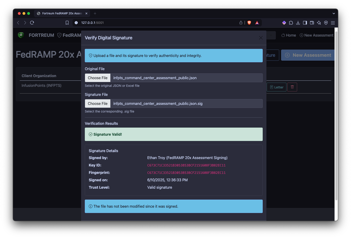The width and height of the screenshot is (351, 238).
Task: Choose File for Signature File
Action: (97, 103)
